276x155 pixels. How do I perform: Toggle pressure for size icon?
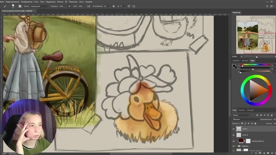point(129,6)
